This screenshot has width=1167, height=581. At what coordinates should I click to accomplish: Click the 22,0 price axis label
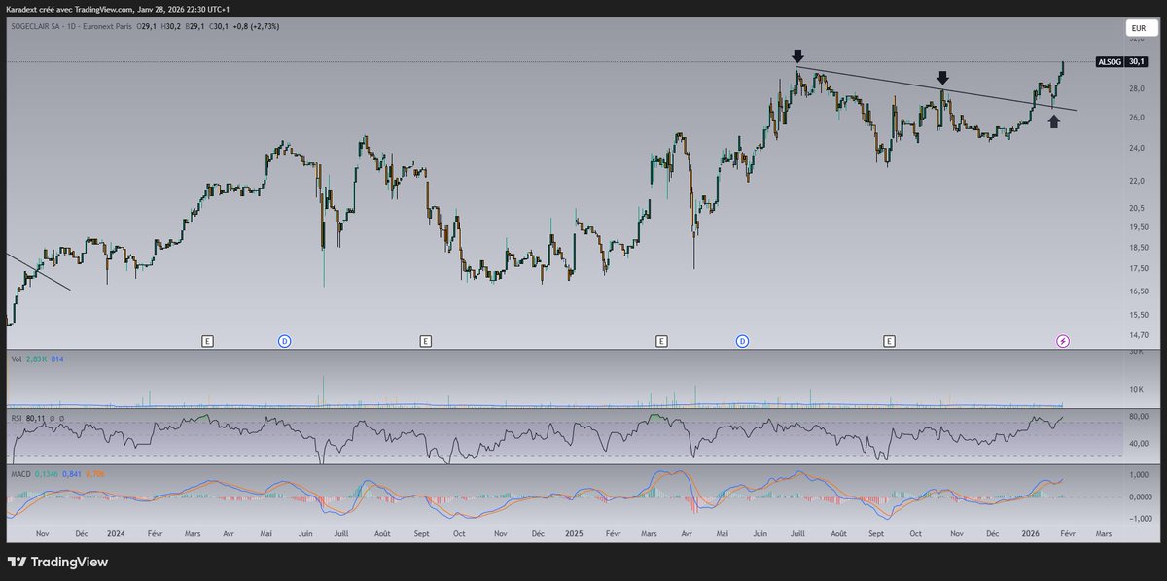coord(1135,181)
